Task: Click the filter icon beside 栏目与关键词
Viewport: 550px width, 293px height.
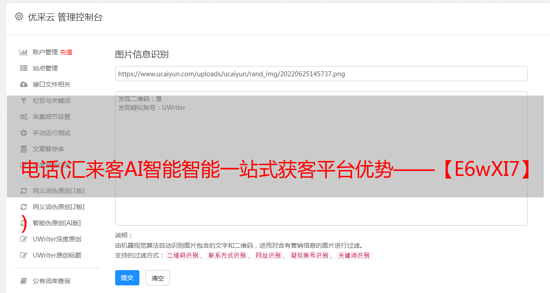Action: pos(24,101)
